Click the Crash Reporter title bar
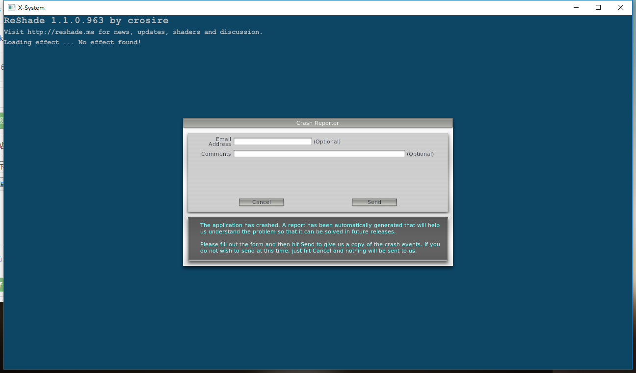 pyautogui.click(x=318, y=123)
